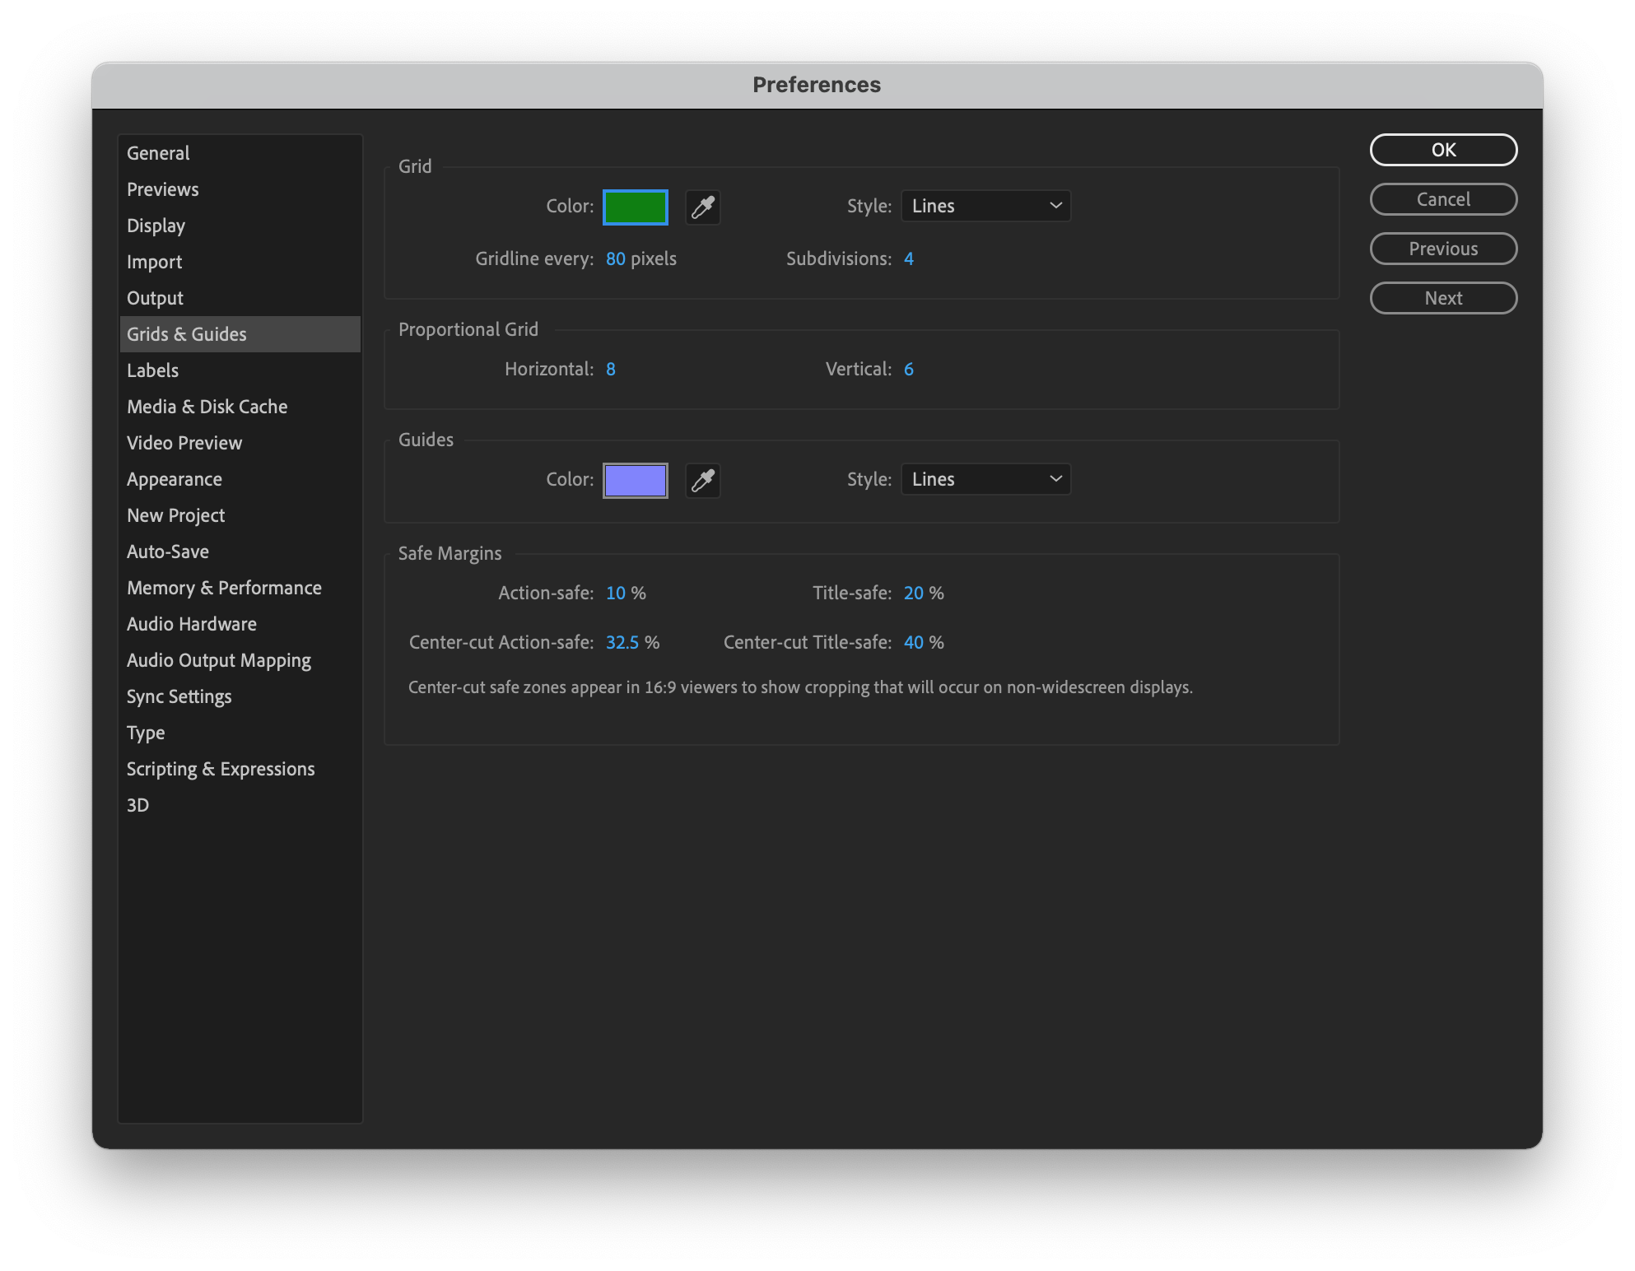Edit Center-cut Action-safe 32.5 value

pyautogui.click(x=622, y=642)
